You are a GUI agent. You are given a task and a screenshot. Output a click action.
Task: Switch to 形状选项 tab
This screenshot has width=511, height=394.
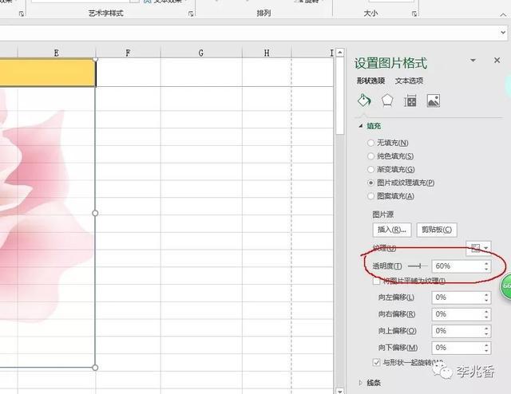click(x=370, y=81)
